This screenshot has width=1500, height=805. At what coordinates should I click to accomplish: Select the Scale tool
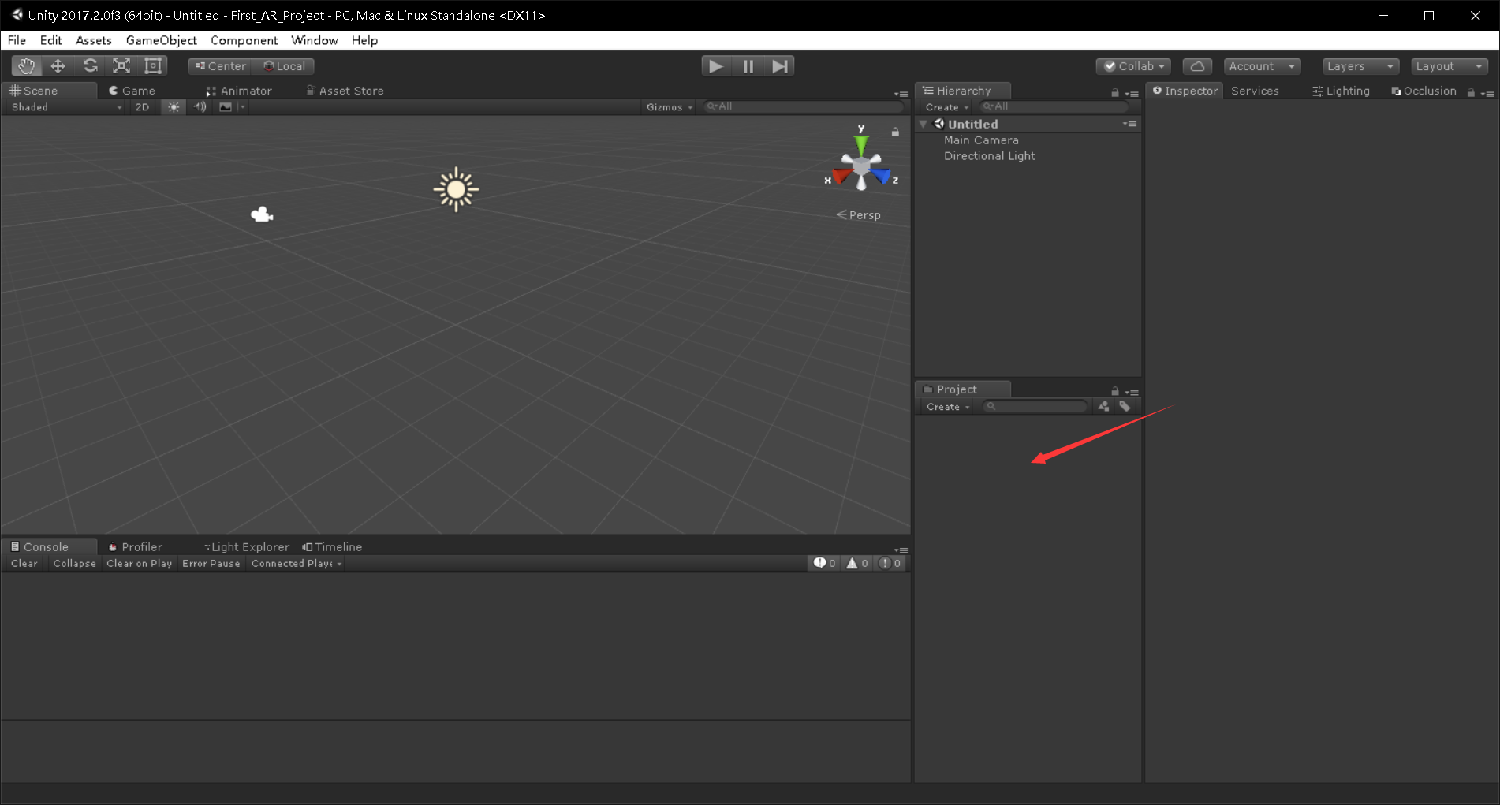point(121,66)
